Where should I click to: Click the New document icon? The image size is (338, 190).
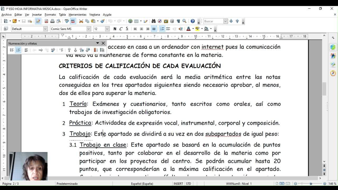point(6,21)
